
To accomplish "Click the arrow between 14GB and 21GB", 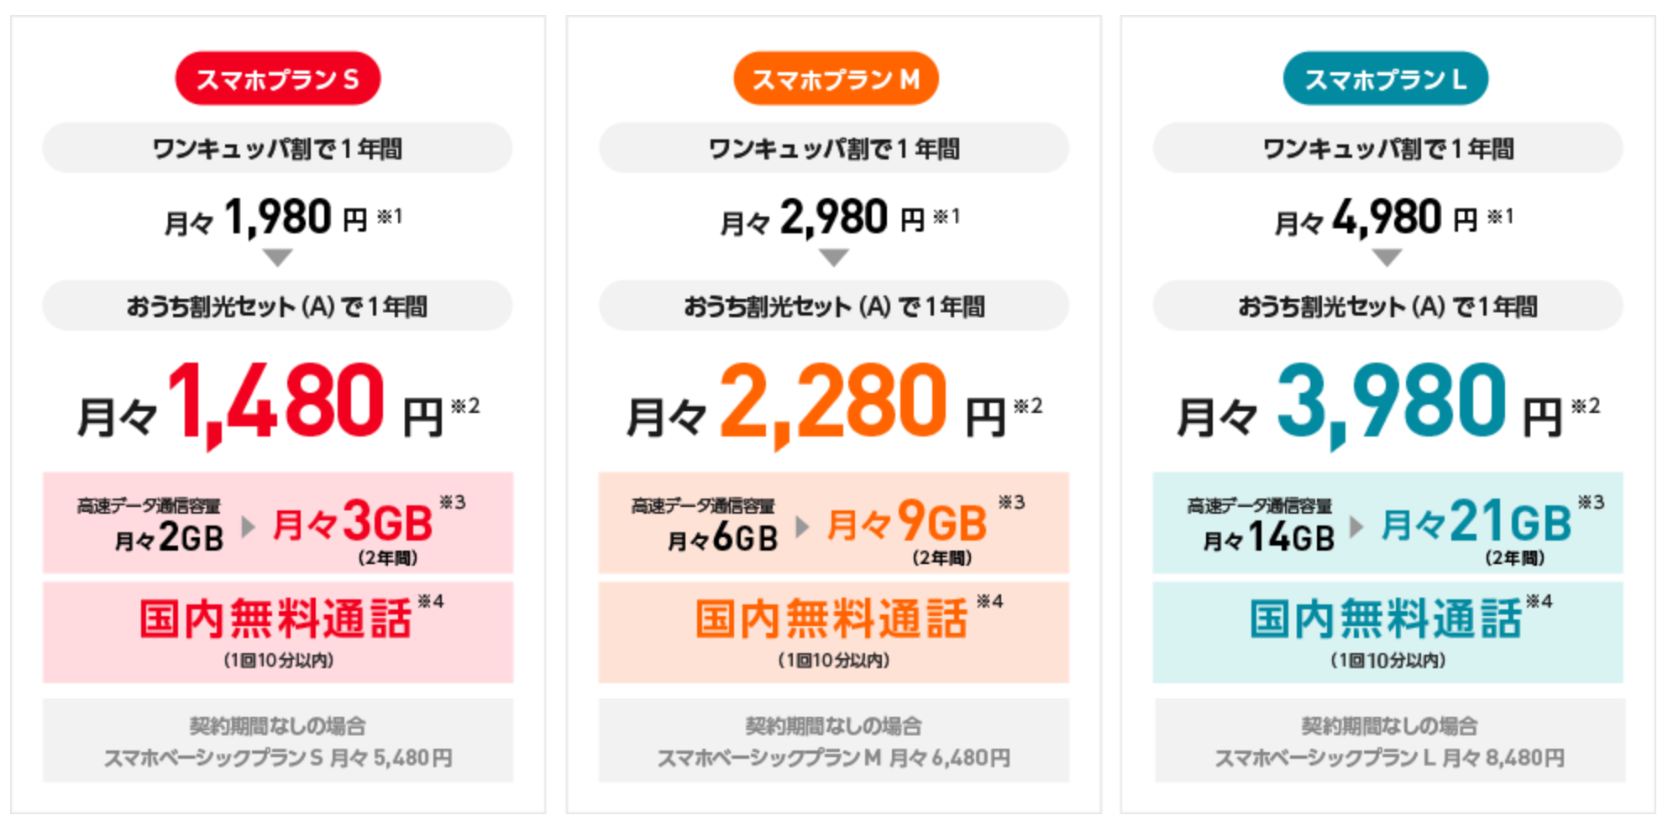I will tap(1356, 527).
